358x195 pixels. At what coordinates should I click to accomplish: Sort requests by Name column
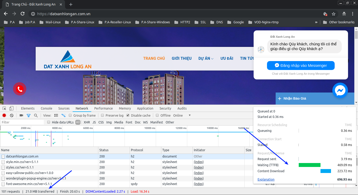[x=49, y=150]
